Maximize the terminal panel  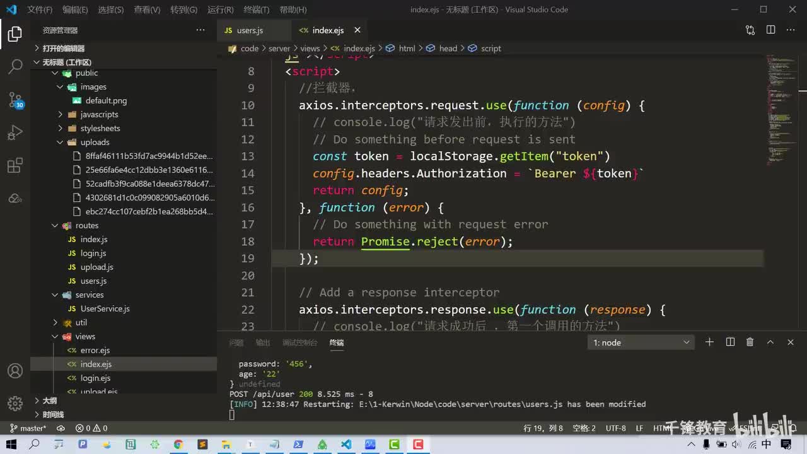[x=770, y=342]
